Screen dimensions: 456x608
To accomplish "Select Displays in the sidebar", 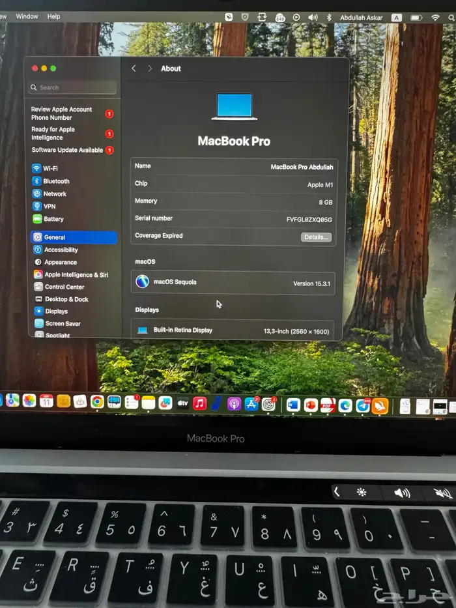I will pyautogui.click(x=51, y=311).
